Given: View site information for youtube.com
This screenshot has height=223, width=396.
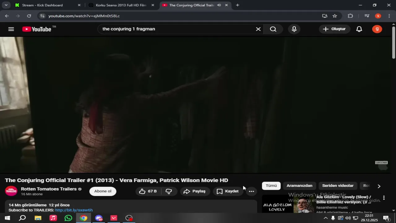Looking at the screenshot, I should pos(42,16).
